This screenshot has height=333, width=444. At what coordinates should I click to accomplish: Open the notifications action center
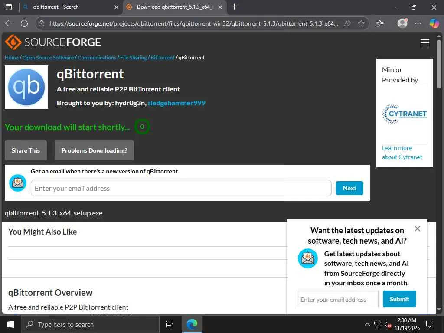coord(430,324)
